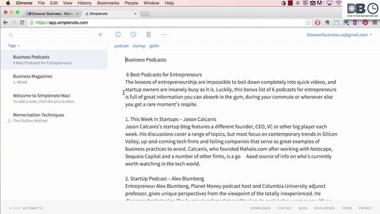Open Chrome hamburger menu
The height and width of the screenshot is (214, 380).
click(x=375, y=23)
